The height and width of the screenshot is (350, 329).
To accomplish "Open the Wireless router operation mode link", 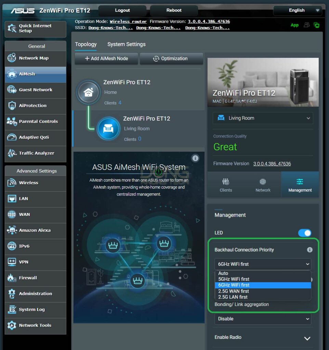I will 128,22.
